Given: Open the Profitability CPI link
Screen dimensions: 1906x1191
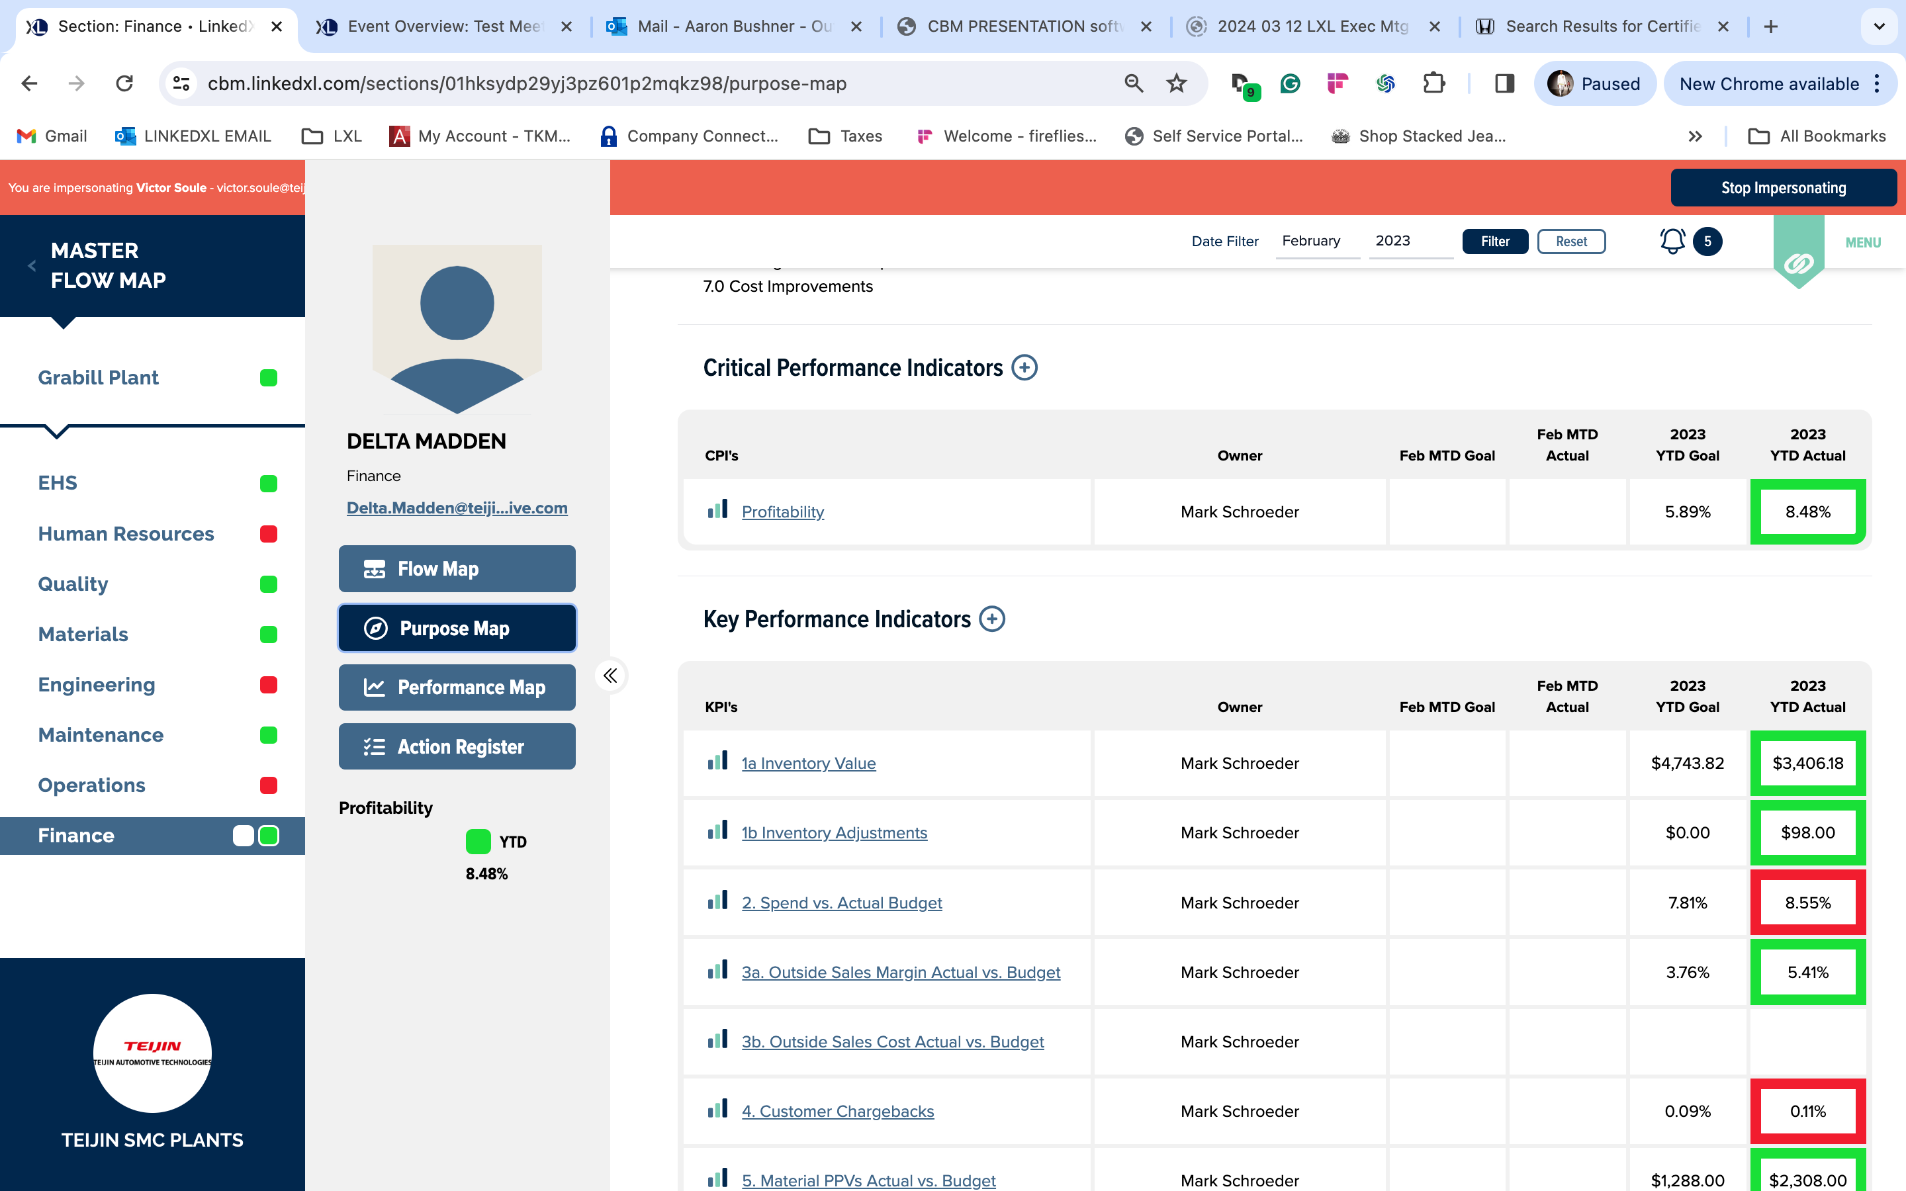Looking at the screenshot, I should pyautogui.click(x=783, y=511).
